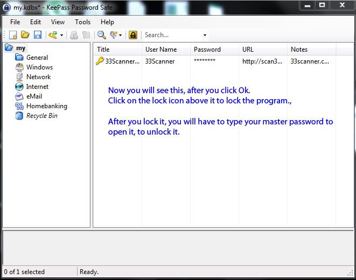The height and width of the screenshot is (280, 356).
Task: Open the Edit menu
Action: [x=36, y=22]
